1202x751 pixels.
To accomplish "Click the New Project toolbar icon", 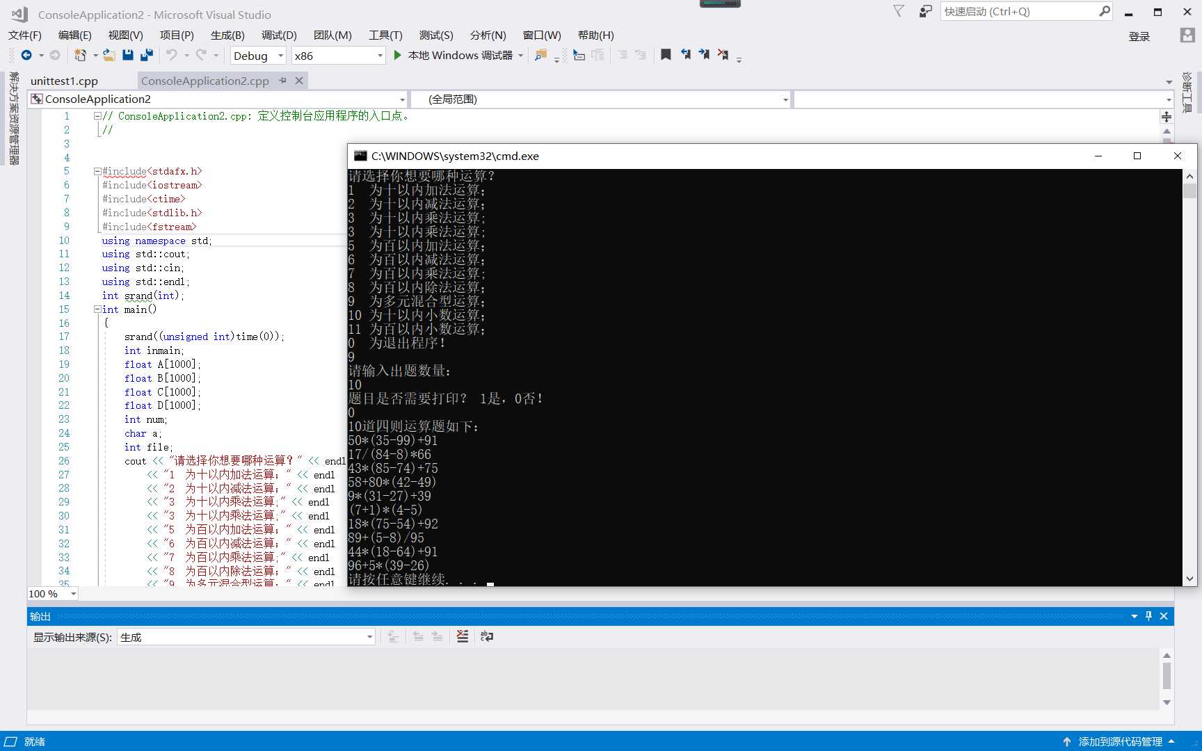I will click(81, 55).
